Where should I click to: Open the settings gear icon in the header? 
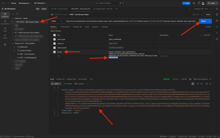pyautogui.click(x=194, y=3)
